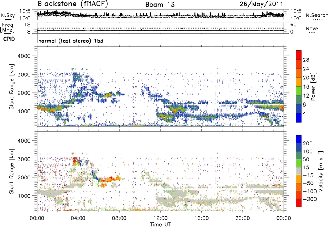Click the '28' power colorbar label
This screenshot has height=227, width=328.
[306, 60]
